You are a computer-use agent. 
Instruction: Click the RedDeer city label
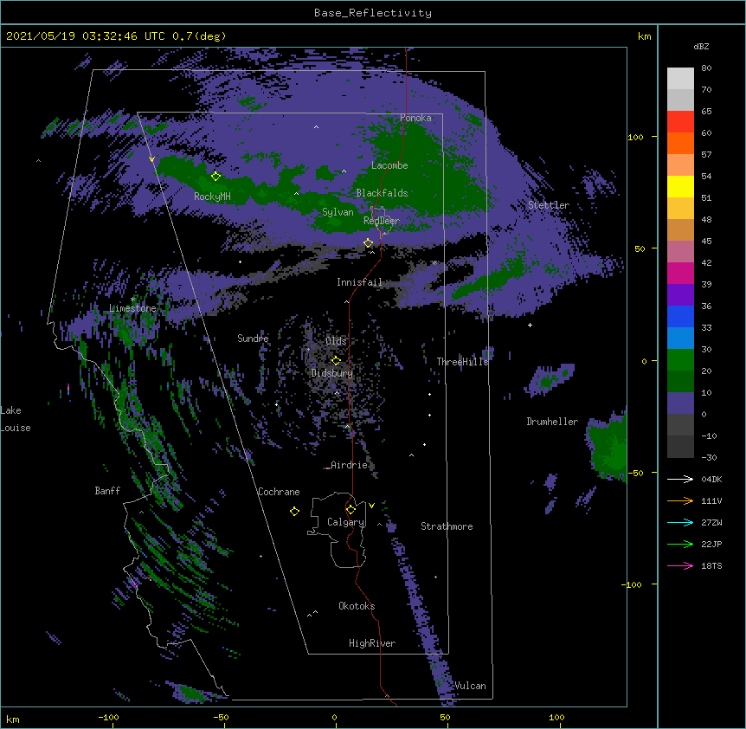coord(382,221)
